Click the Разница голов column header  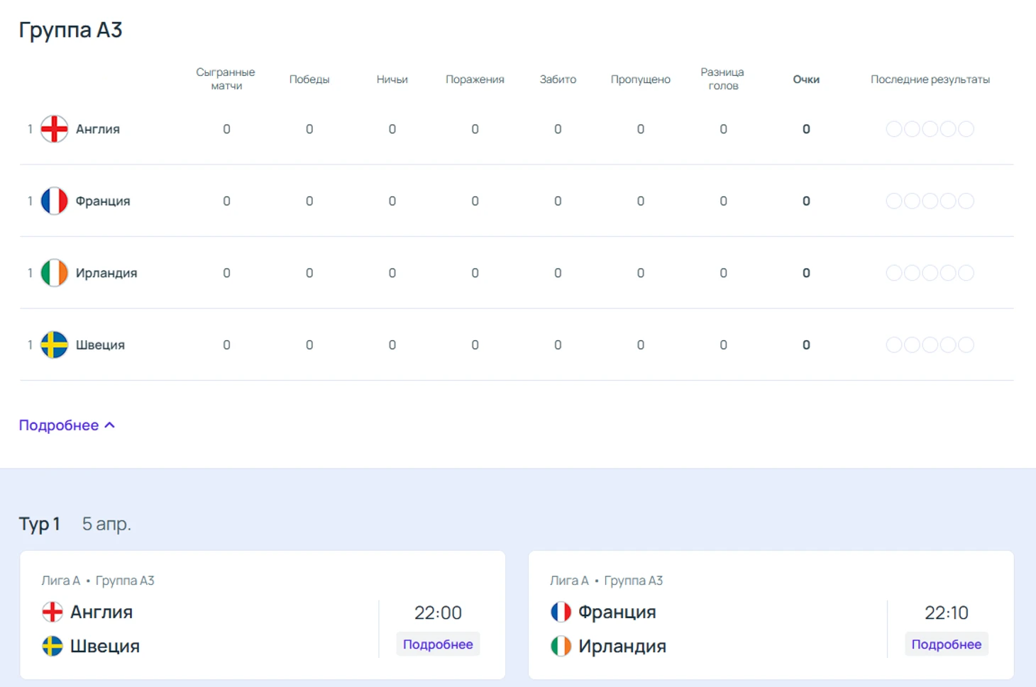click(722, 79)
